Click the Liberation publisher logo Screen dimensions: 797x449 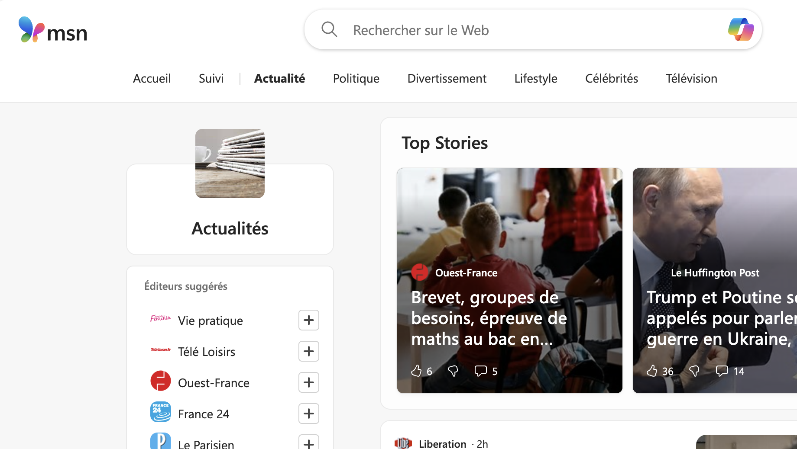pos(403,443)
